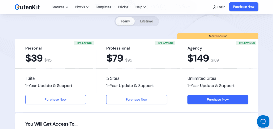
Task: Click the Personal plan title
Action: 33,48
